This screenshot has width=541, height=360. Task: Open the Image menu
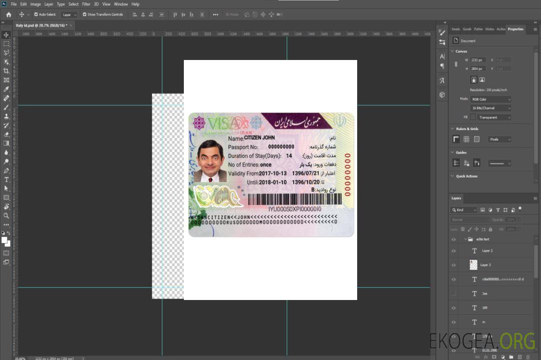[35, 4]
